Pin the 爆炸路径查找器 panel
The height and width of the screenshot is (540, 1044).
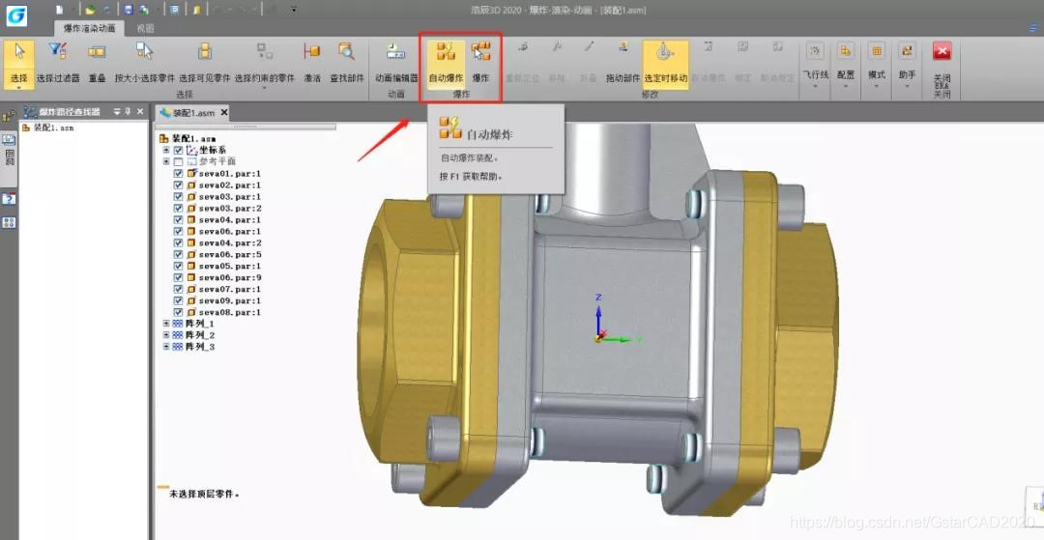tap(128, 112)
